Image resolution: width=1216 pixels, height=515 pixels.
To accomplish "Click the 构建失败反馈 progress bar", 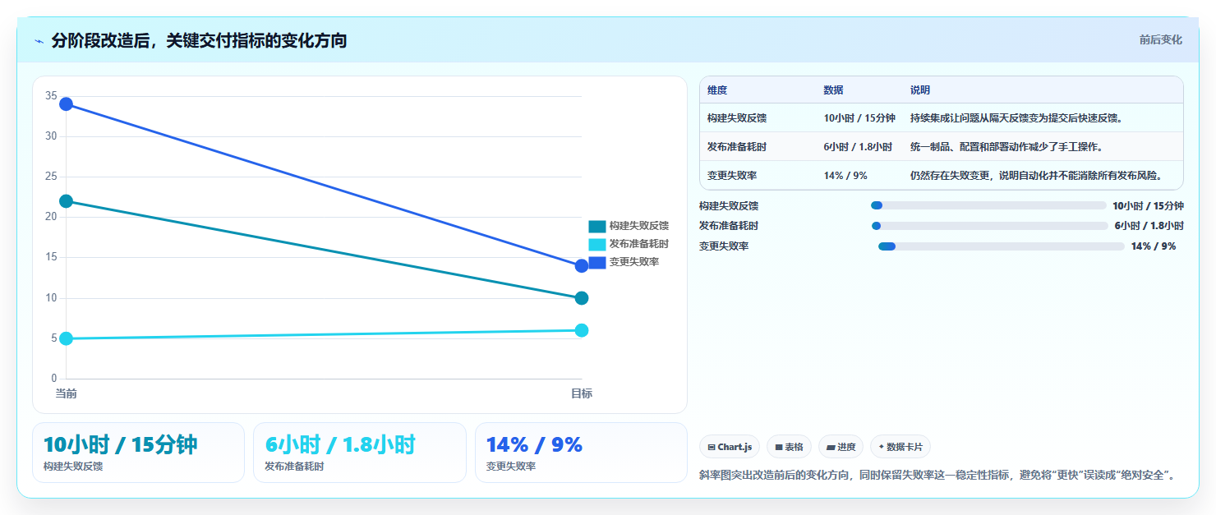I will click(x=988, y=205).
